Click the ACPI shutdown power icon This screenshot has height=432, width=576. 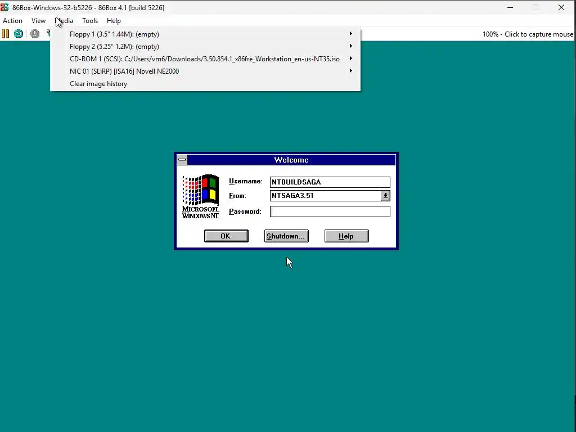pyautogui.click(x=35, y=34)
